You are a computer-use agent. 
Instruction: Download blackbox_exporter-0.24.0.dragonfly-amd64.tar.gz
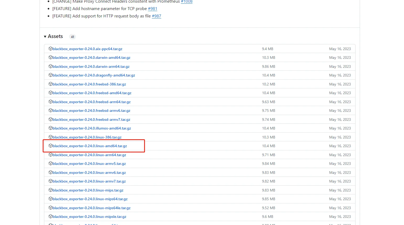[x=94, y=75]
